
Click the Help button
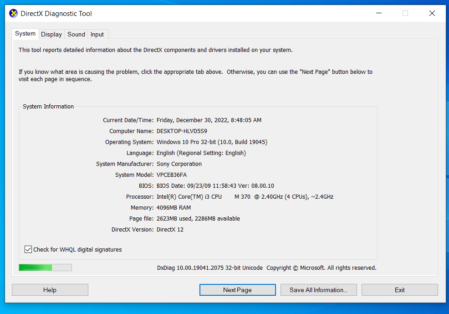tap(50, 290)
